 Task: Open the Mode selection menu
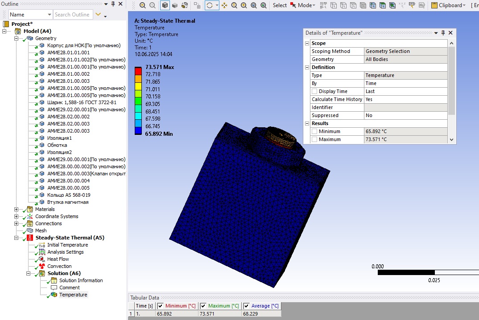[306, 5]
